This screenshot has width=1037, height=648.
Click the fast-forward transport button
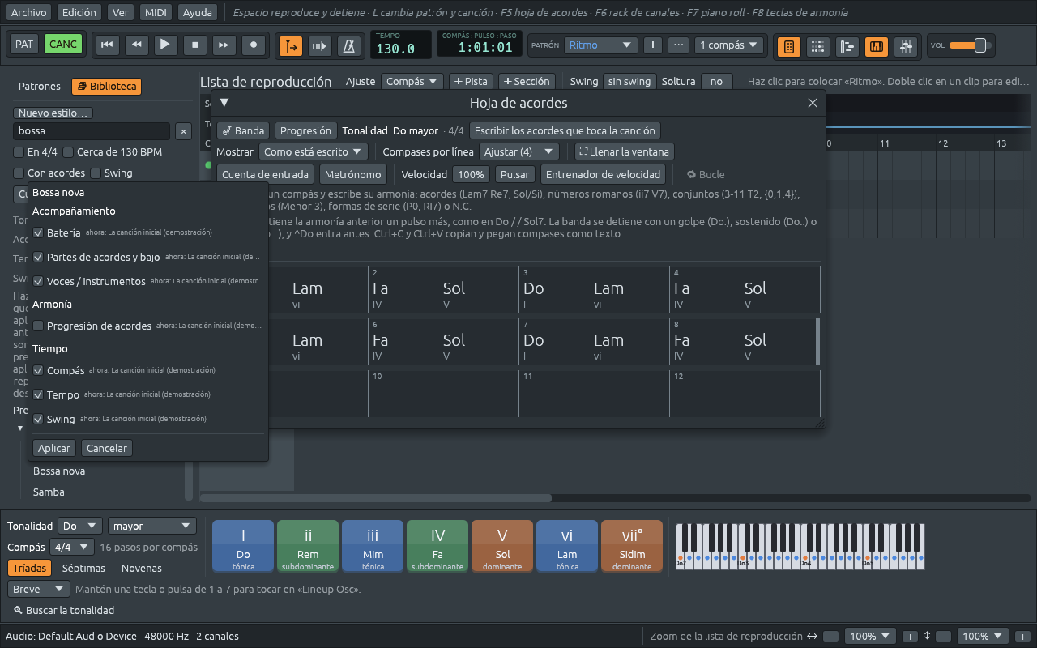[x=224, y=45]
